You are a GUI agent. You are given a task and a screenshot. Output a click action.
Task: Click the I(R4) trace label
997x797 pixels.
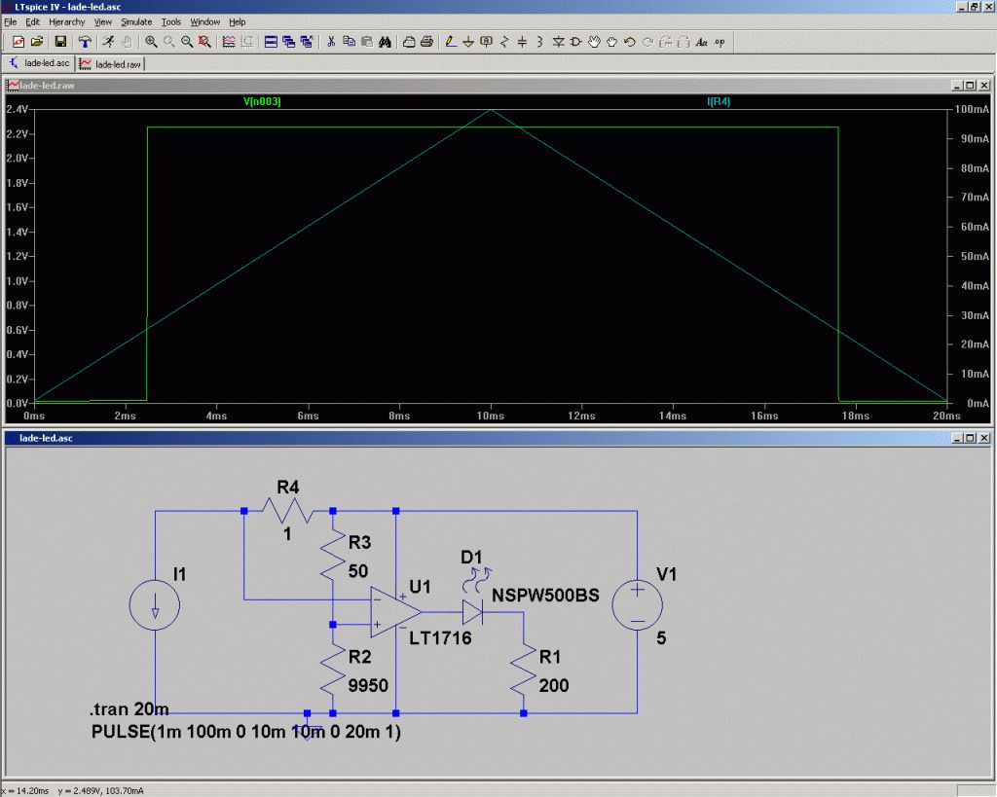pyautogui.click(x=719, y=101)
